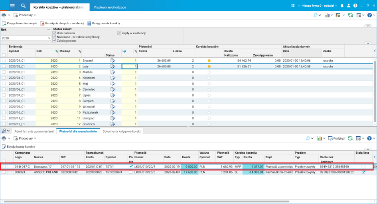Open the user profile icon
This screenshot has height=204, width=377.
(x=348, y=6)
